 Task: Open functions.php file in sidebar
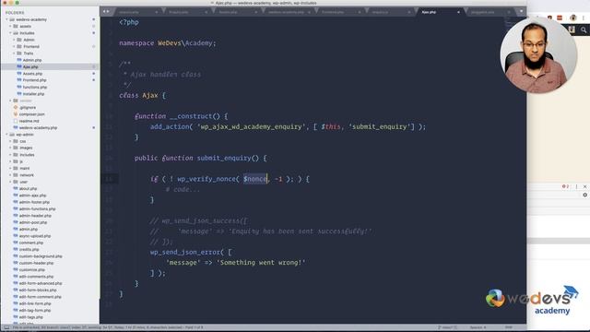point(35,87)
